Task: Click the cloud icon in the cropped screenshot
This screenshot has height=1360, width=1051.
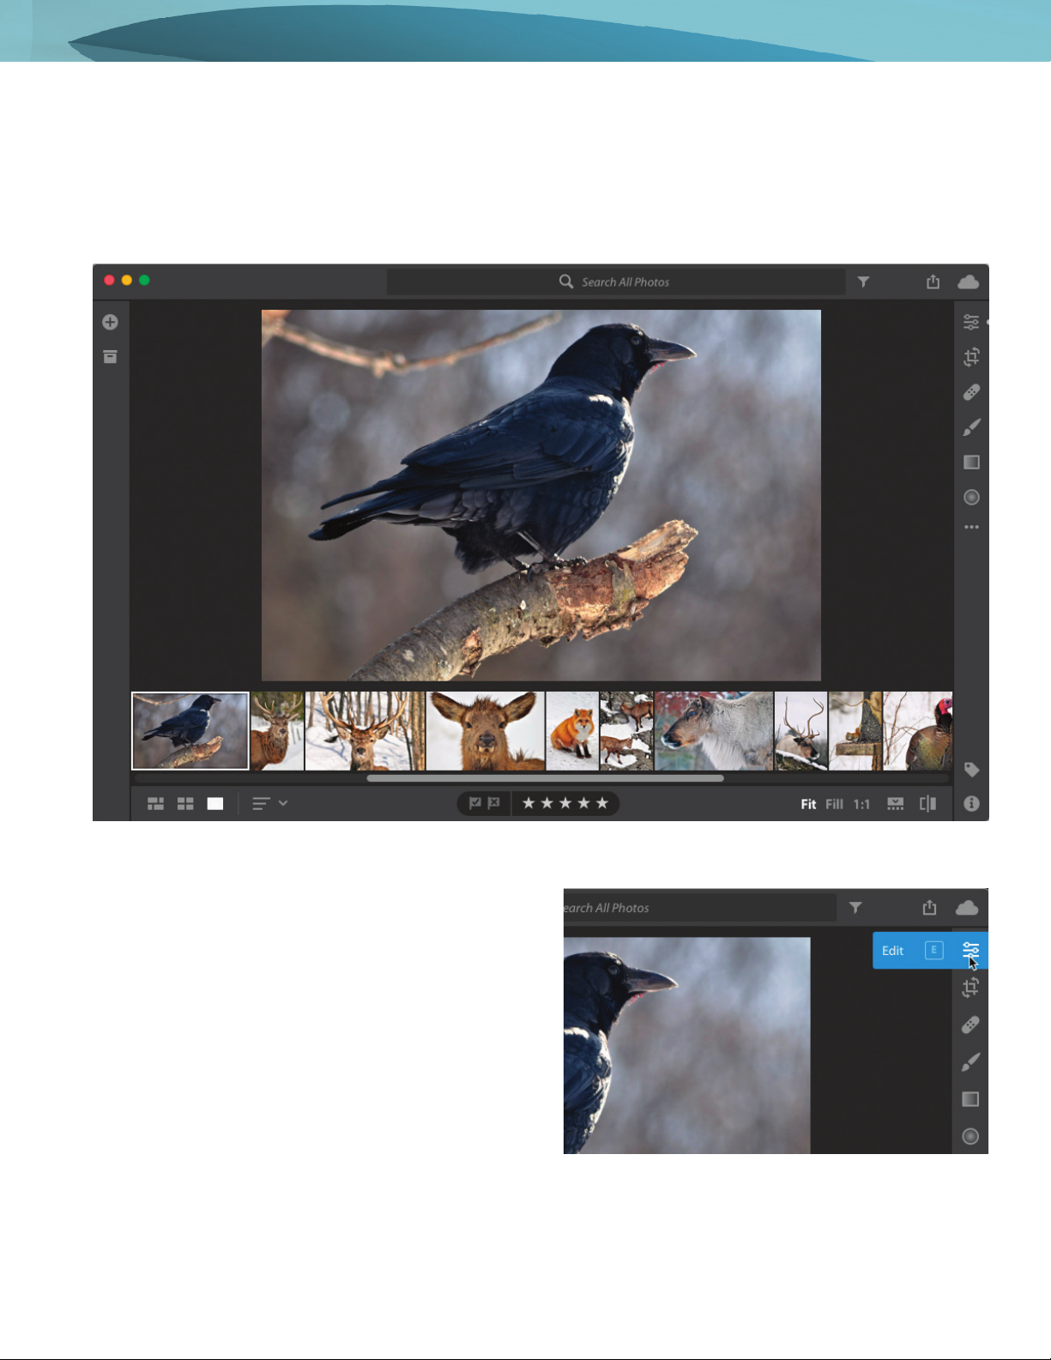Action: 967,907
